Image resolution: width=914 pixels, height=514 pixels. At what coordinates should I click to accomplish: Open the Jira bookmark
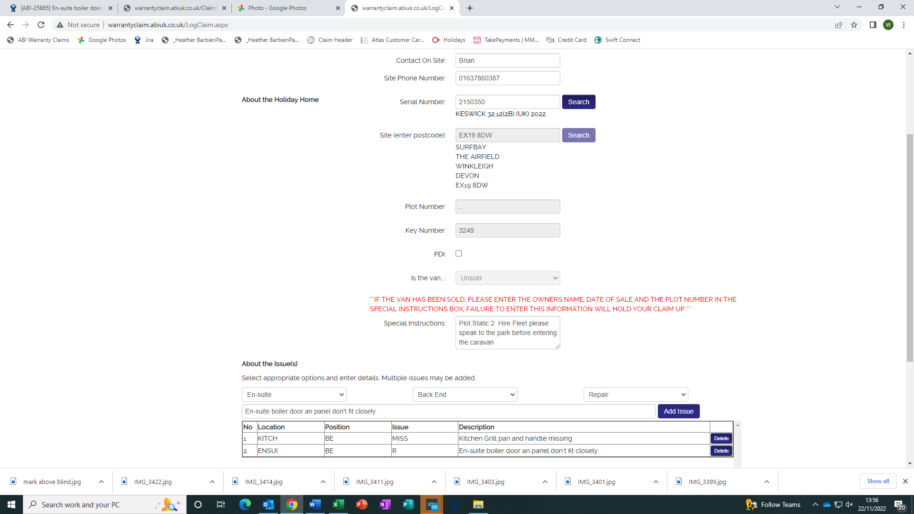144,40
